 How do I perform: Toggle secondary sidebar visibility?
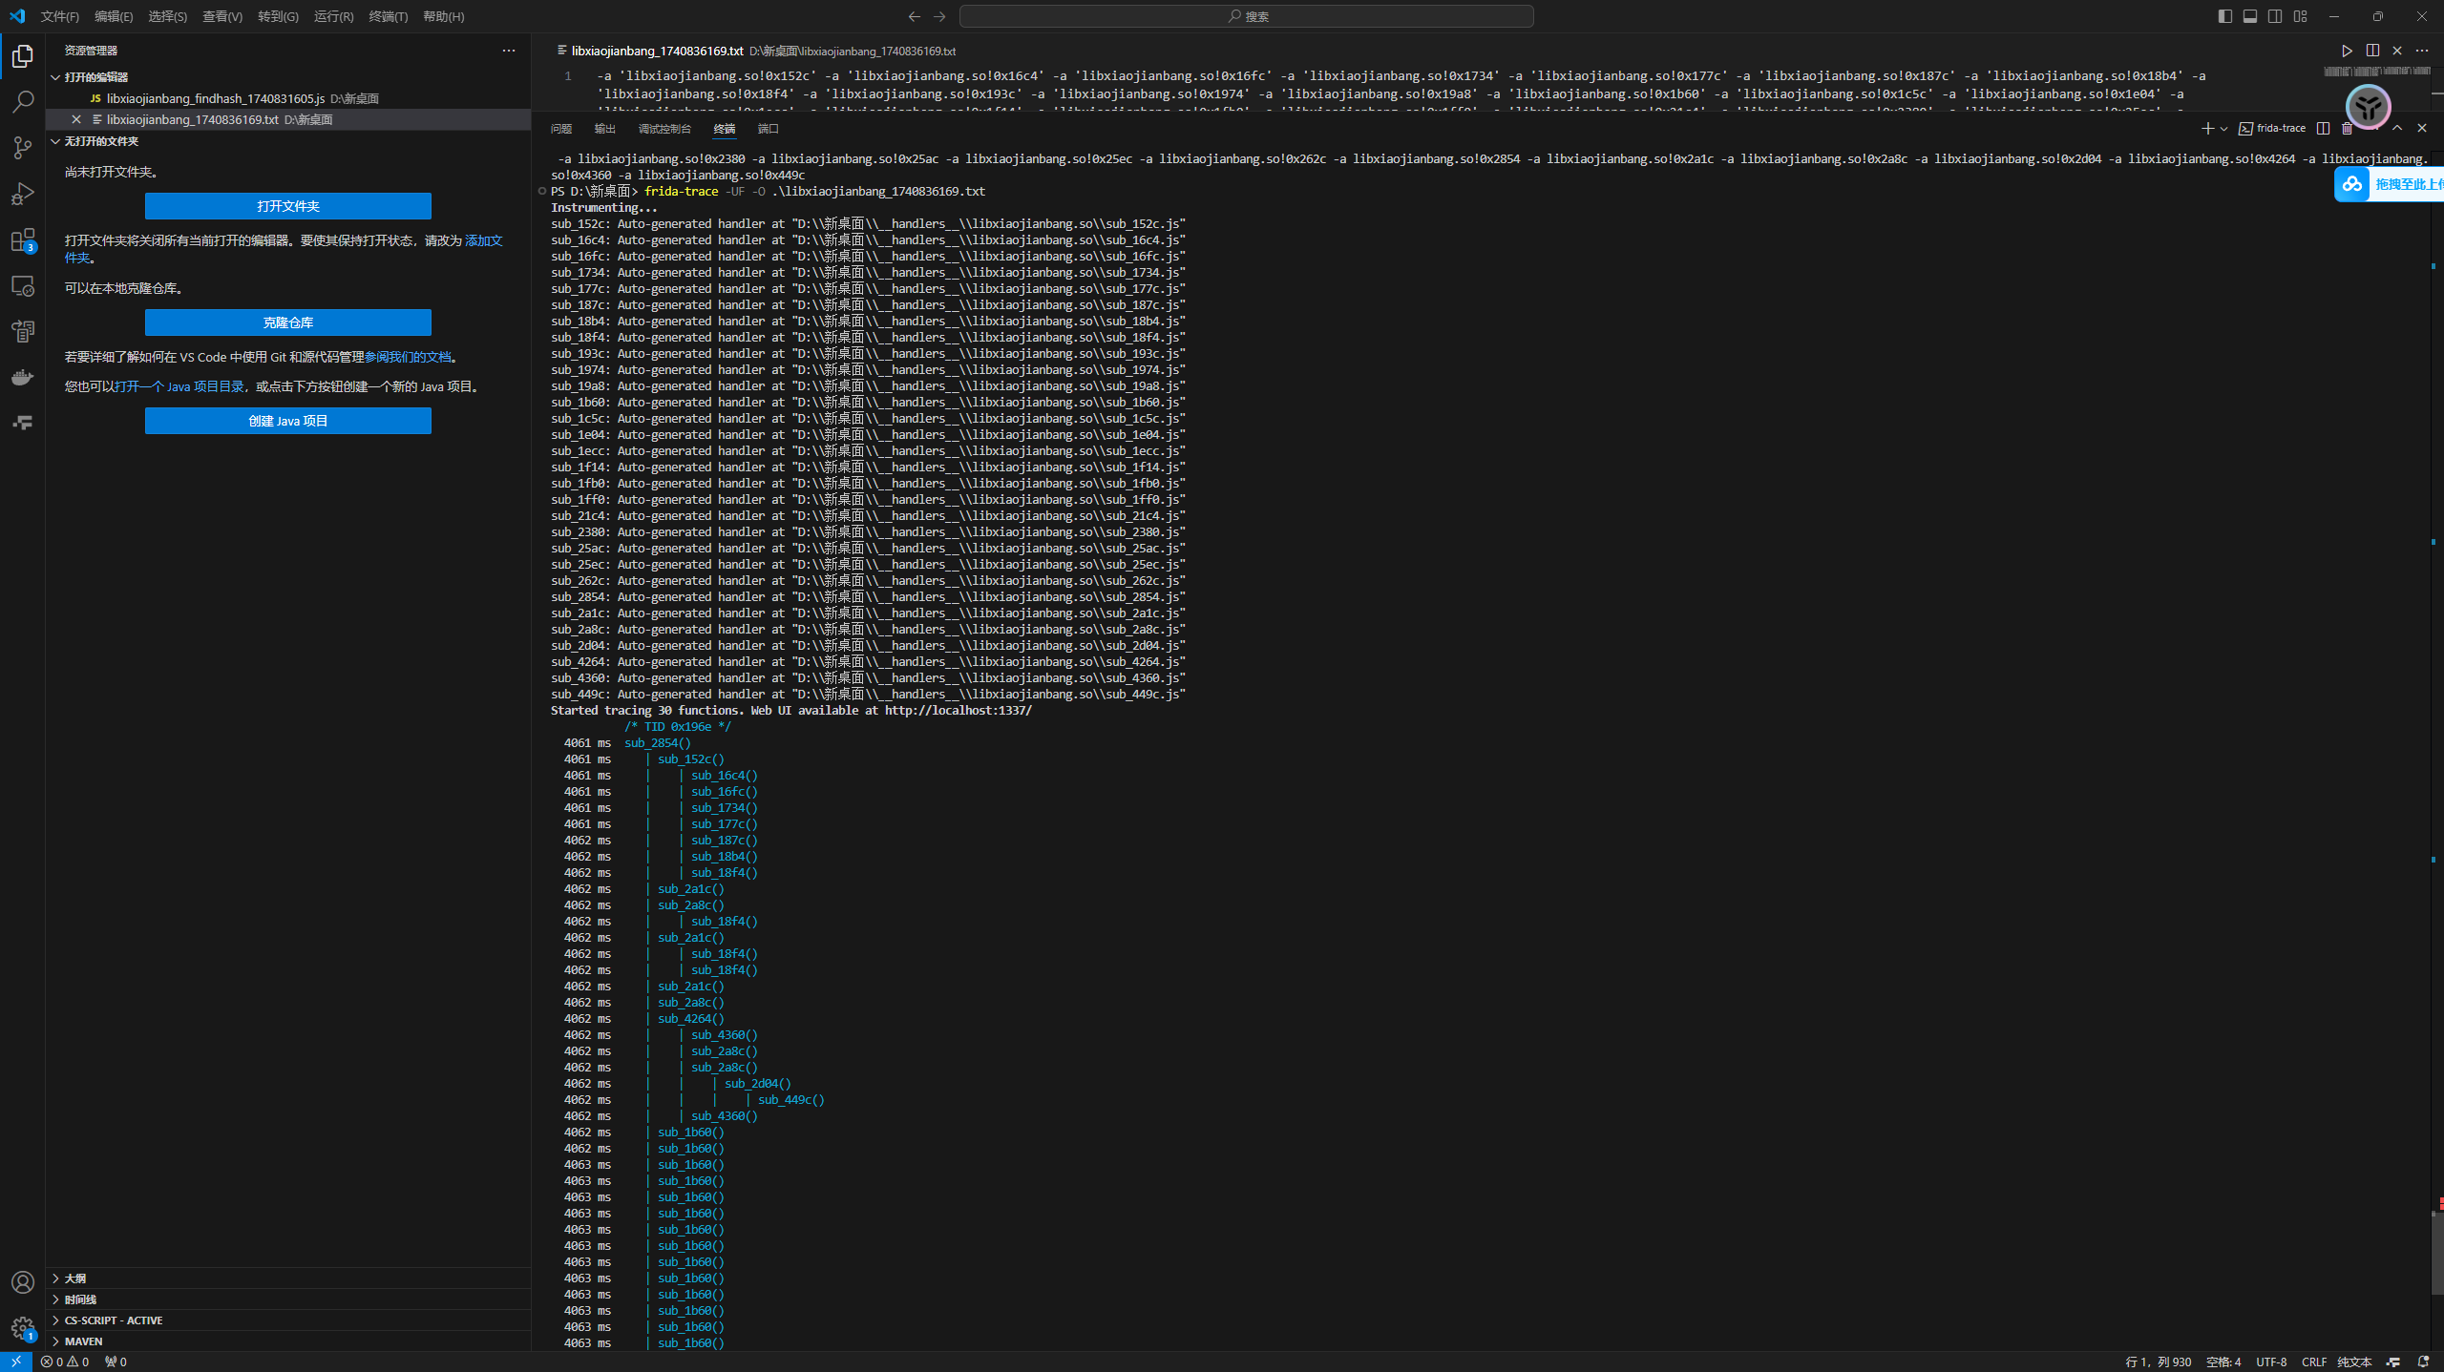(x=2275, y=16)
